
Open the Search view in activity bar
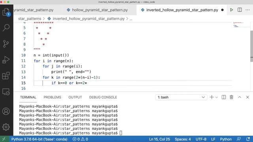(x=6, y=28)
